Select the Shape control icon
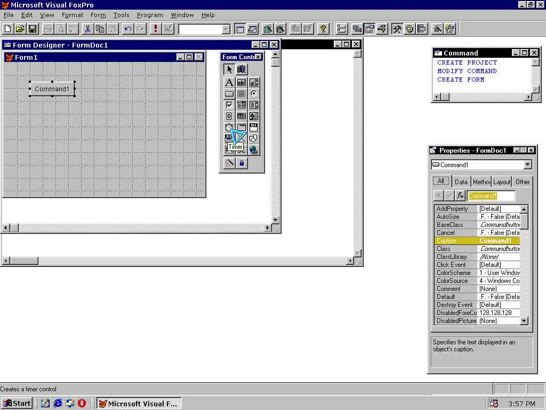The height and width of the screenshot is (410, 546). pyautogui.click(x=254, y=138)
